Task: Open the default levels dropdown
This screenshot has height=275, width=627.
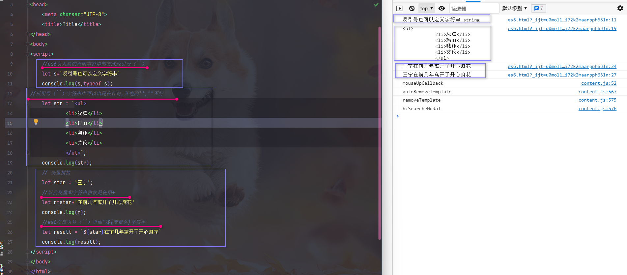Action: [515, 9]
